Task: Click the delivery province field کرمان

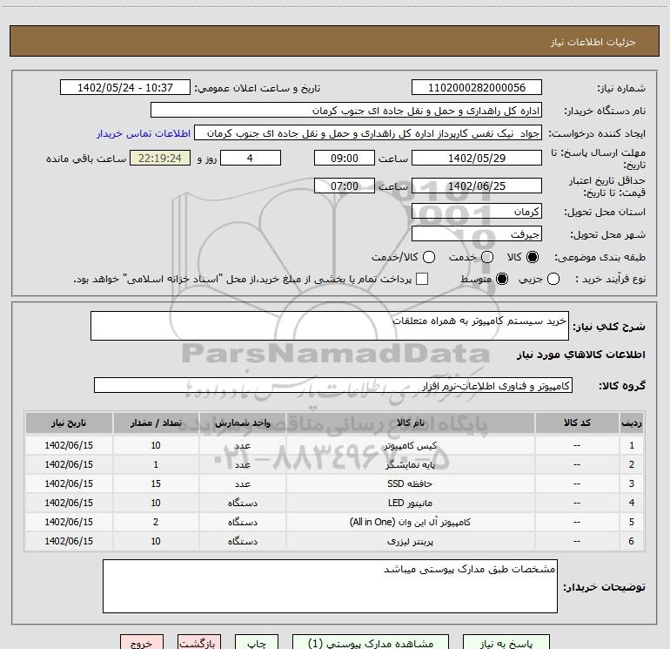Action: click(477, 212)
